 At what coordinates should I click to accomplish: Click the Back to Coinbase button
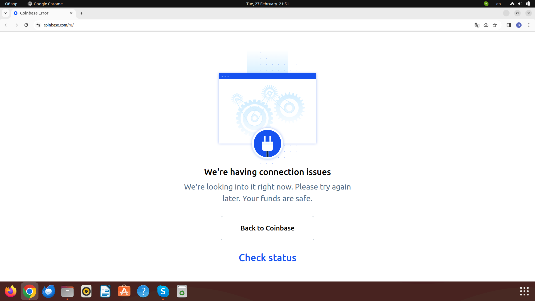[267, 228]
